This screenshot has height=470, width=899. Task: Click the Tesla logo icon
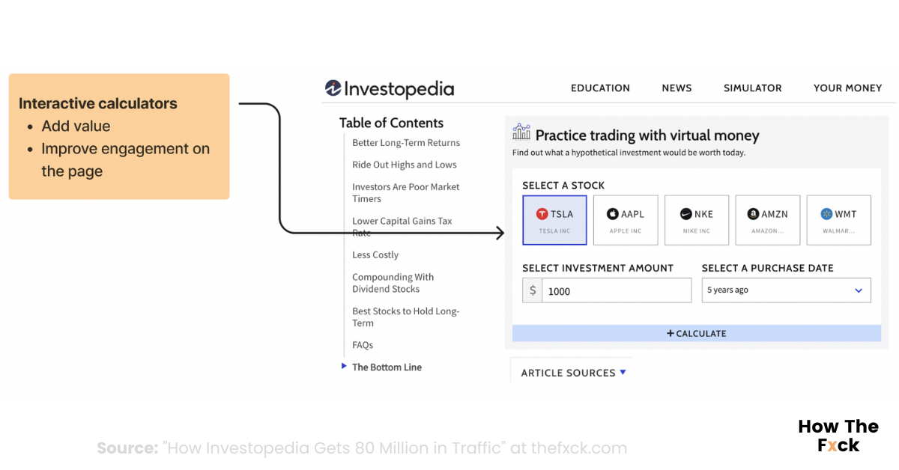tap(542, 214)
